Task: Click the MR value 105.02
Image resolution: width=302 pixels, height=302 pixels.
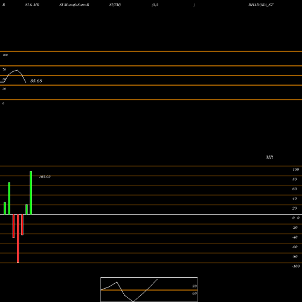Action: [x=45, y=177]
